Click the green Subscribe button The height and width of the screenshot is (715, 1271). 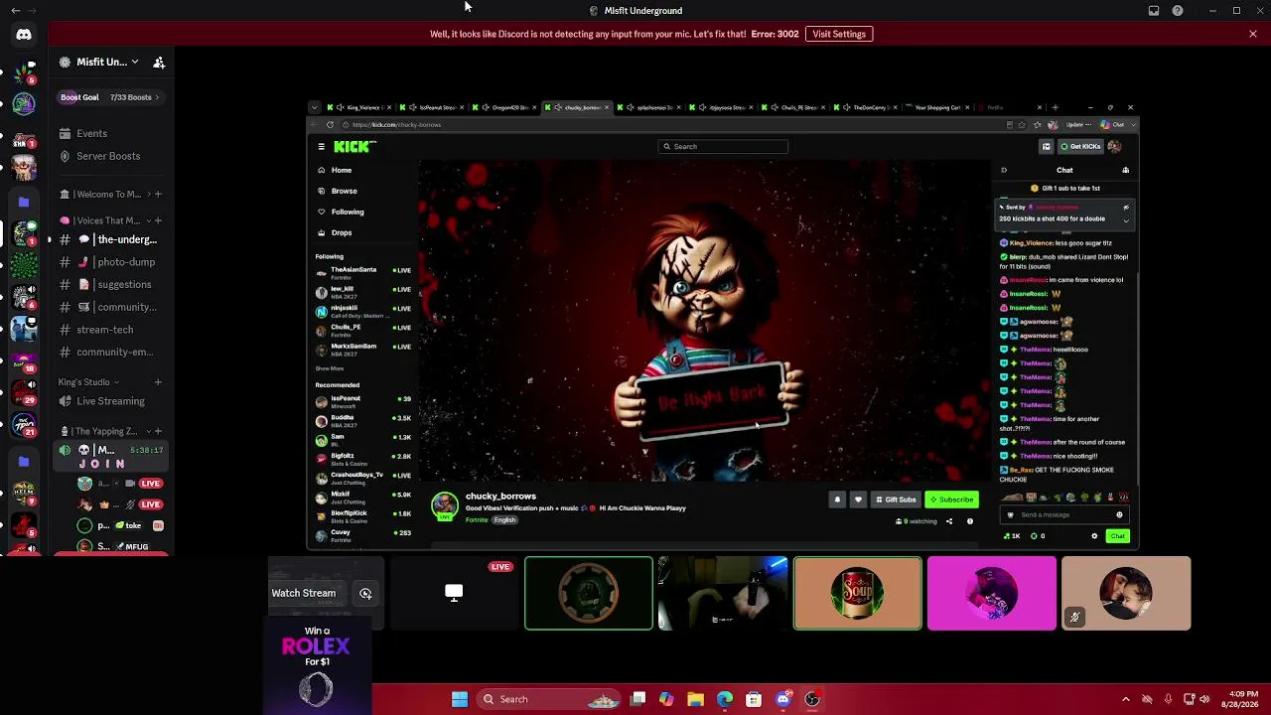coord(951,500)
